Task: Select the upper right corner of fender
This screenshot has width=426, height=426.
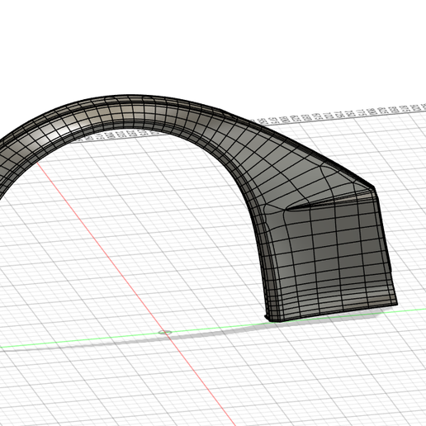Action: pos(373,188)
